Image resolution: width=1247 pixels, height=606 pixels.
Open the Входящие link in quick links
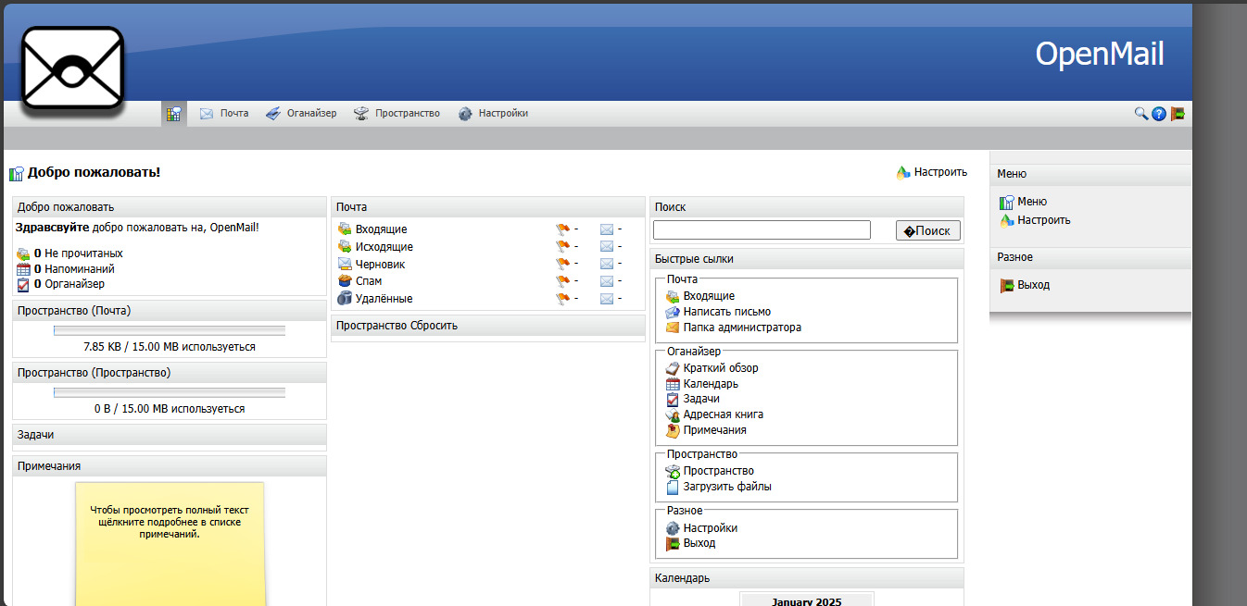tap(709, 296)
